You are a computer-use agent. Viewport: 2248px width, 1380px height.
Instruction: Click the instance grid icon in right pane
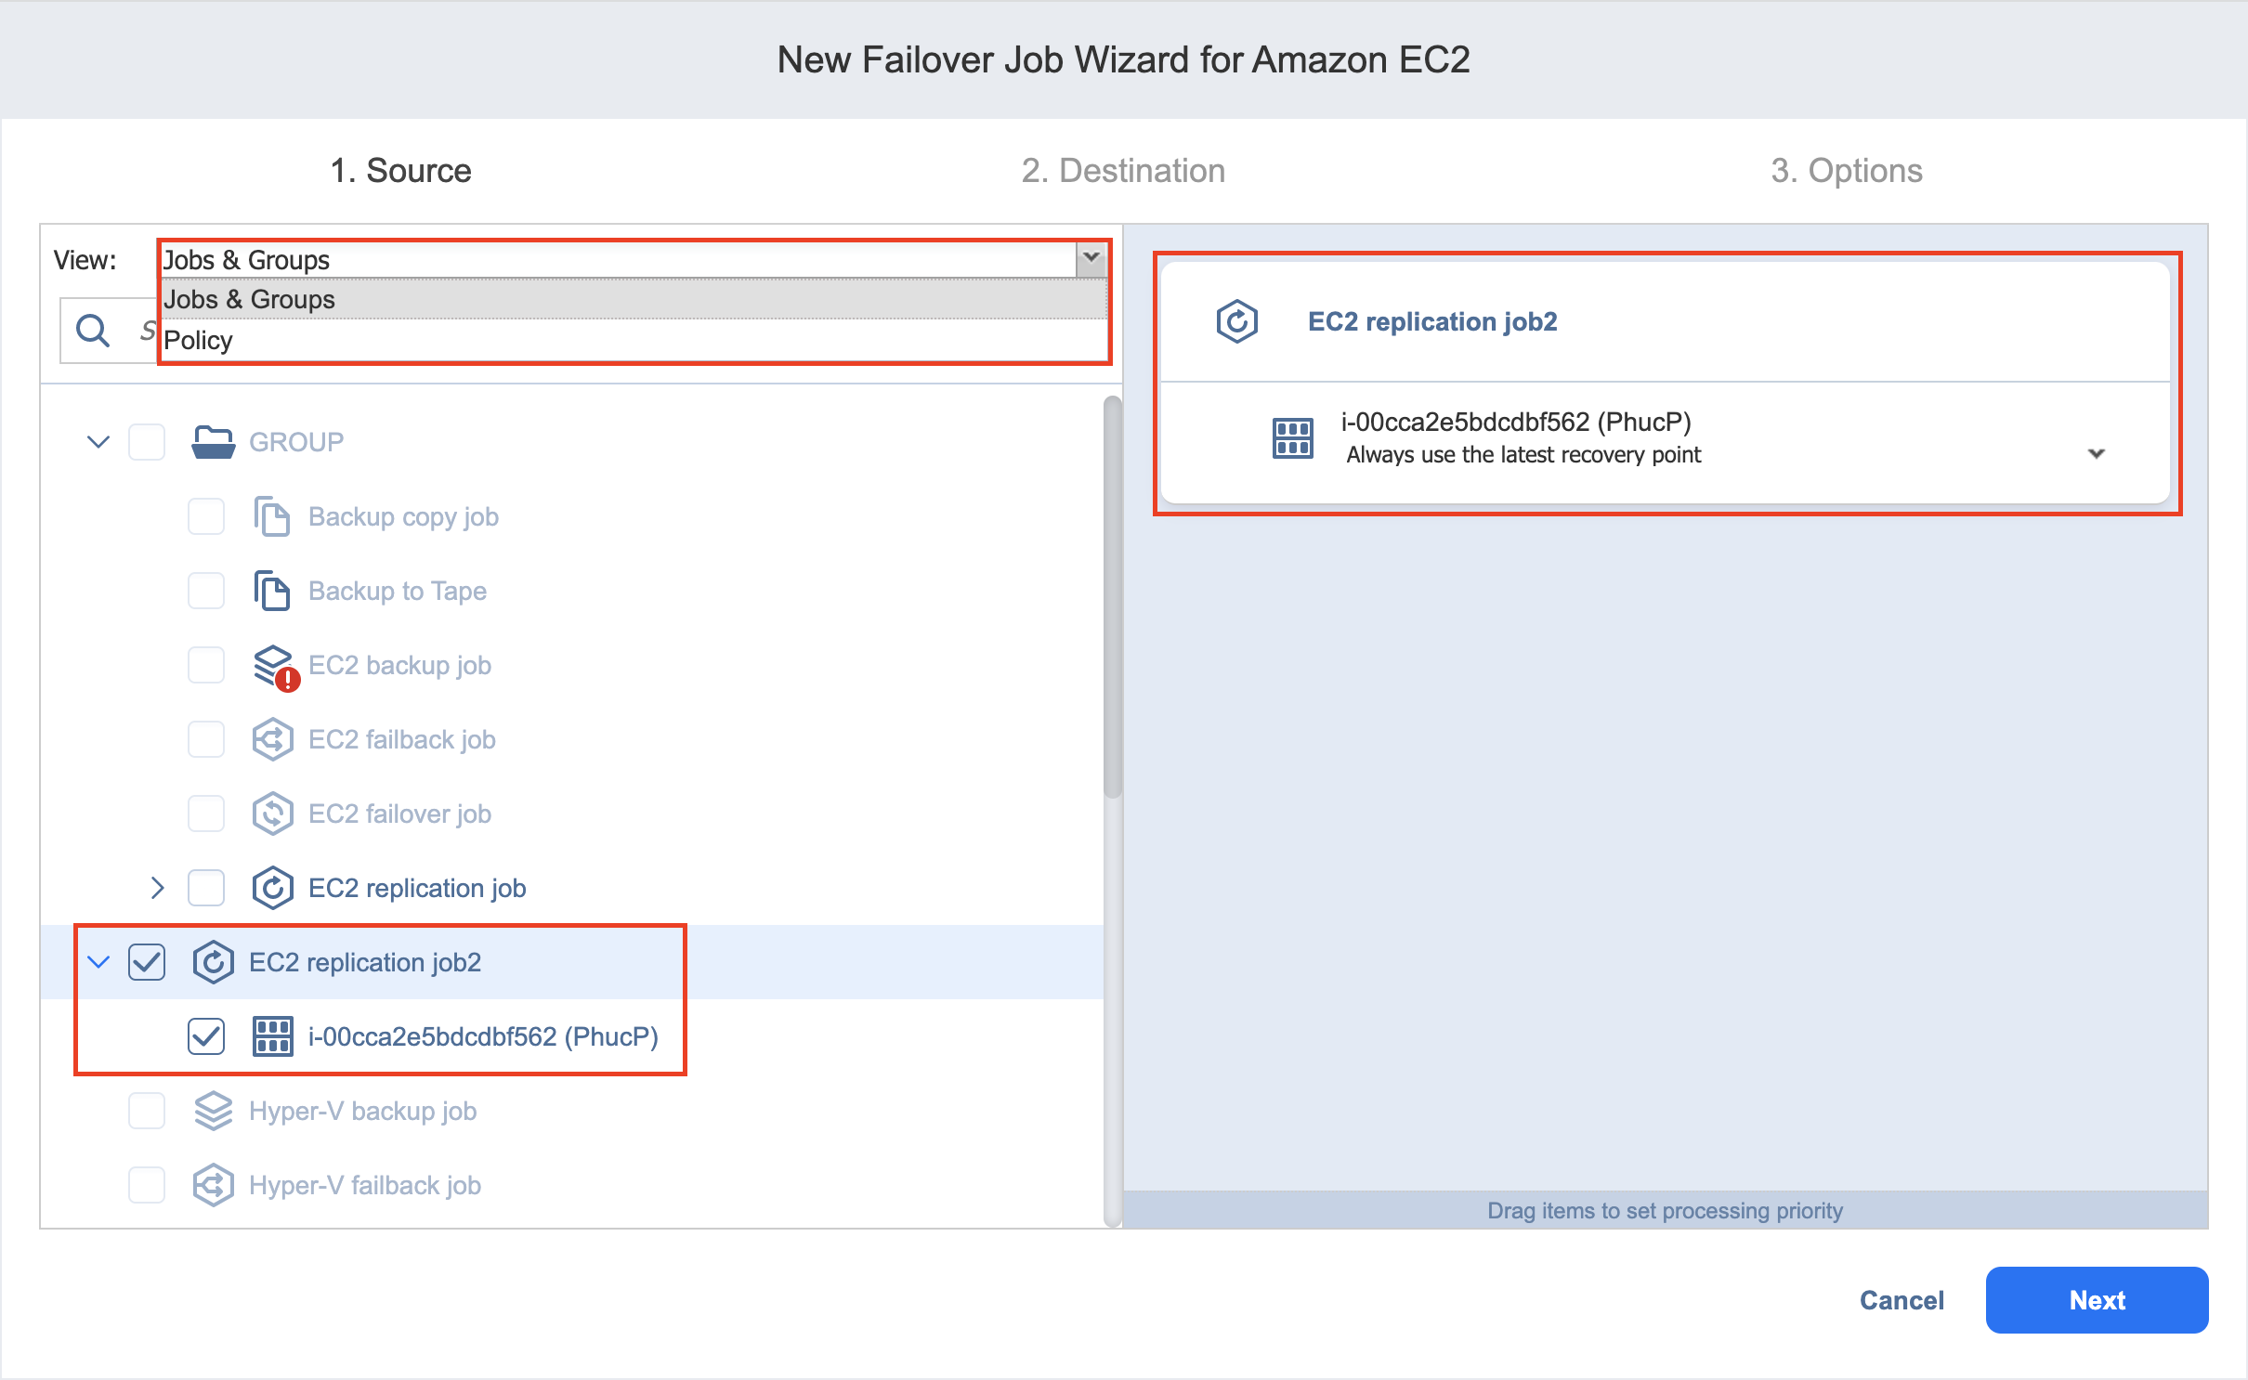1293,437
